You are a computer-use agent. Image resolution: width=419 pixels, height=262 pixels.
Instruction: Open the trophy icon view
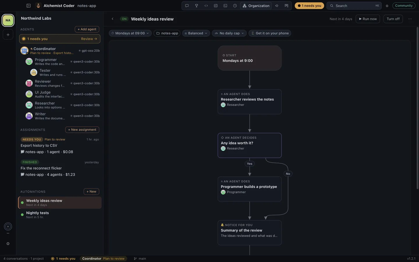pyautogui.click(x=196, y=6)
